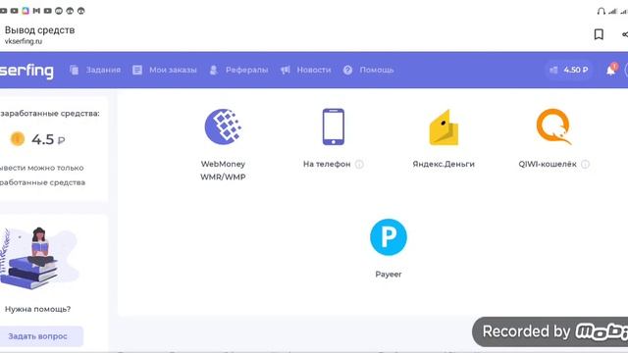The height and width of the screenshot is (353, 628).
Task: Click the Payeer label
Action: coord(389,275)
